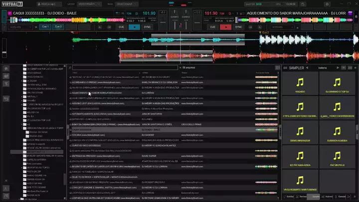
Task: Select track CURIÓ DO BICO DOCEEEEE
Action: click(x=174, y=145)
